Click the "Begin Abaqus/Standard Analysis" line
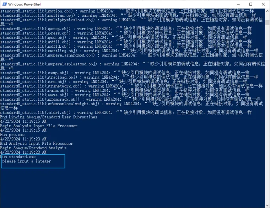270x208 pixels. [x=33, y=148]
